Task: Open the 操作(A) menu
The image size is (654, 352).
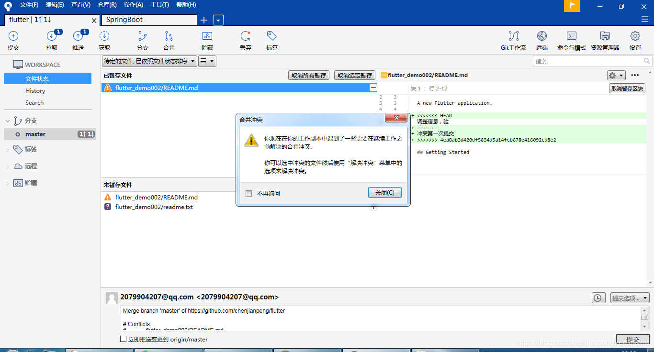Action: (x=134, y=5)
